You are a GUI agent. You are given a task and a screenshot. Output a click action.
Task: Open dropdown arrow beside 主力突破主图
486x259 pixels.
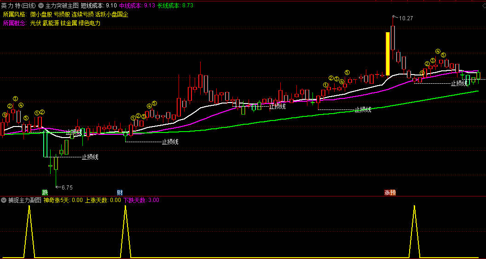[41, 6]
